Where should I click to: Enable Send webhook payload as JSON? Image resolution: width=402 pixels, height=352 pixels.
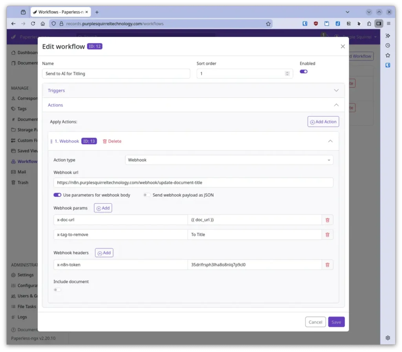coord(146,194)
